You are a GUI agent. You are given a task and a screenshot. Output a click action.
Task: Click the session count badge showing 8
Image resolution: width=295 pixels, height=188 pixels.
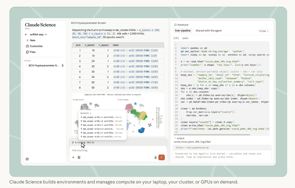pyautogui.click(x=62, y=65)
